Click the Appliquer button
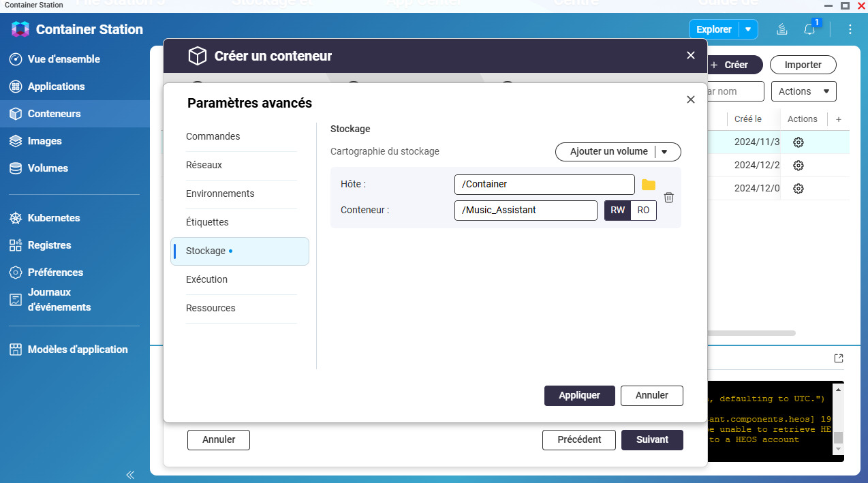 (x=579, y=395)
